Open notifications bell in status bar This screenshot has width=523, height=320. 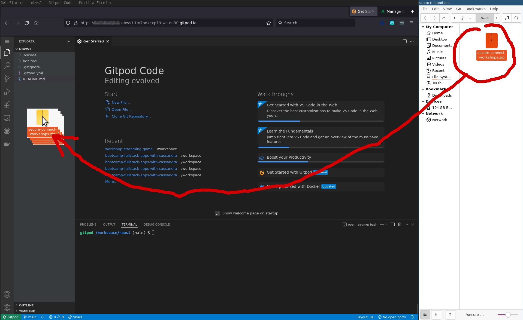[412, 317]
